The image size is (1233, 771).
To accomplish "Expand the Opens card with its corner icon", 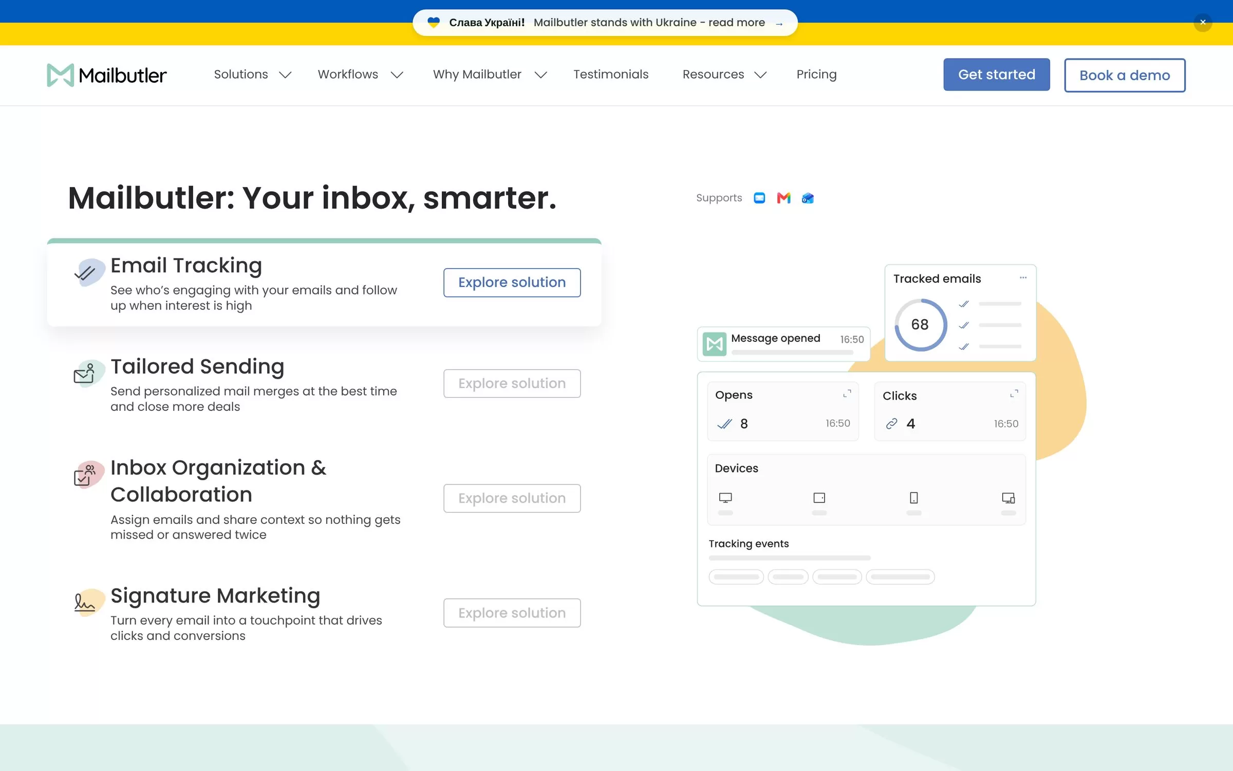I will [847, 394].
